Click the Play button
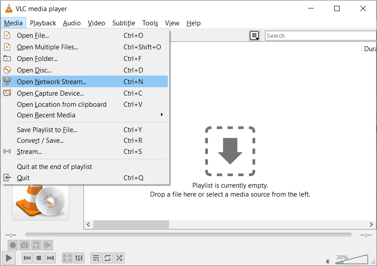 [9, 258]
